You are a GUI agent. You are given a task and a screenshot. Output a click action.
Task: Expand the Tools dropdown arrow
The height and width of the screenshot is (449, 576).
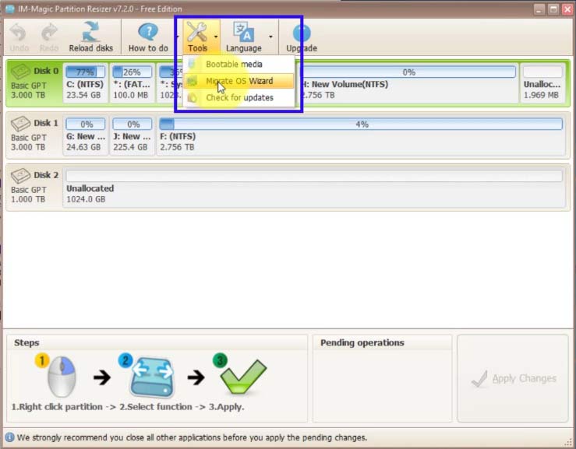click(x=216, y=37)
